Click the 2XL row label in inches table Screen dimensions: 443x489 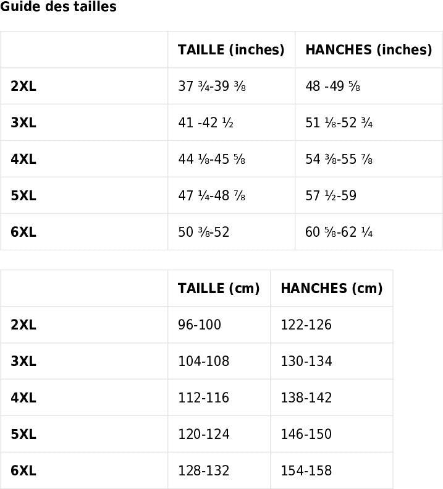pyautogui.click(x=23, y=87)
